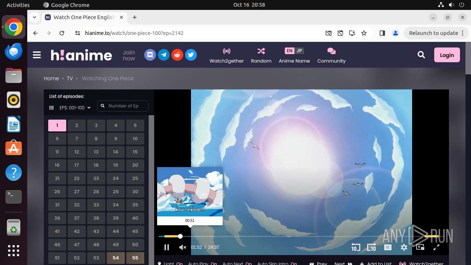Open Files from the dock

tap(14, 76)
